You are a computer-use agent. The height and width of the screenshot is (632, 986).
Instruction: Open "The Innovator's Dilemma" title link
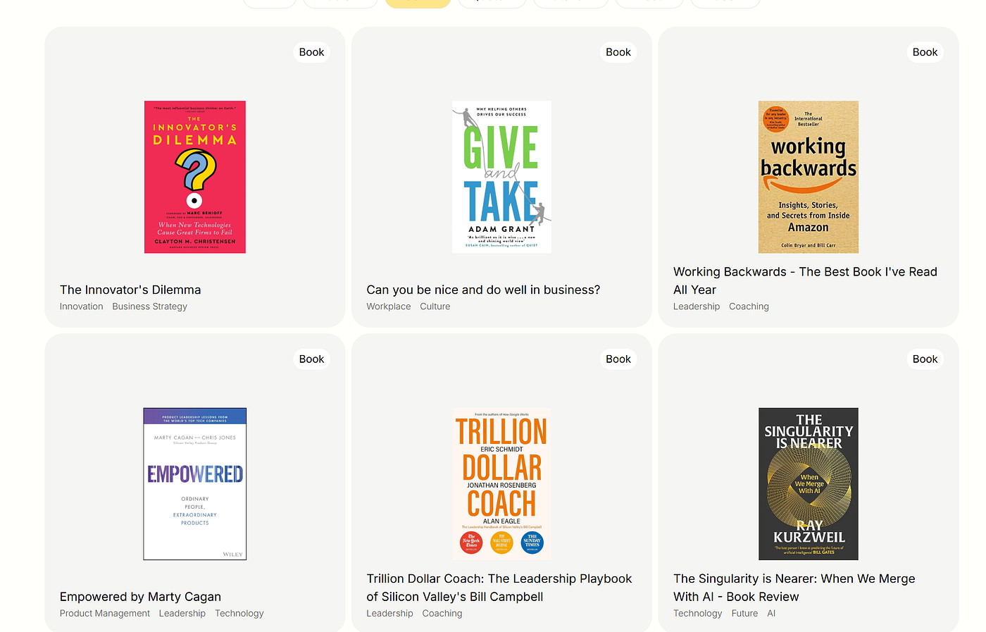coord(130,290)
